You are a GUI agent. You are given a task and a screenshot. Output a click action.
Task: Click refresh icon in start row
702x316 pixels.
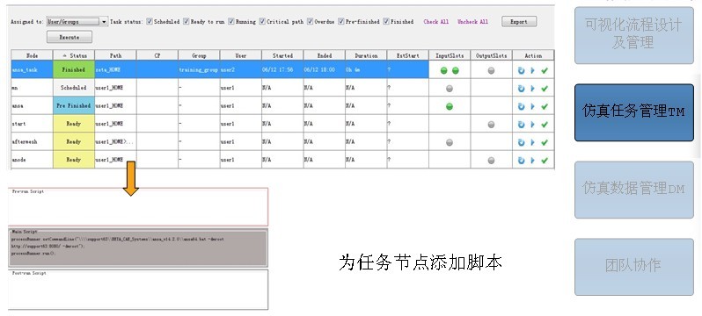521,125
